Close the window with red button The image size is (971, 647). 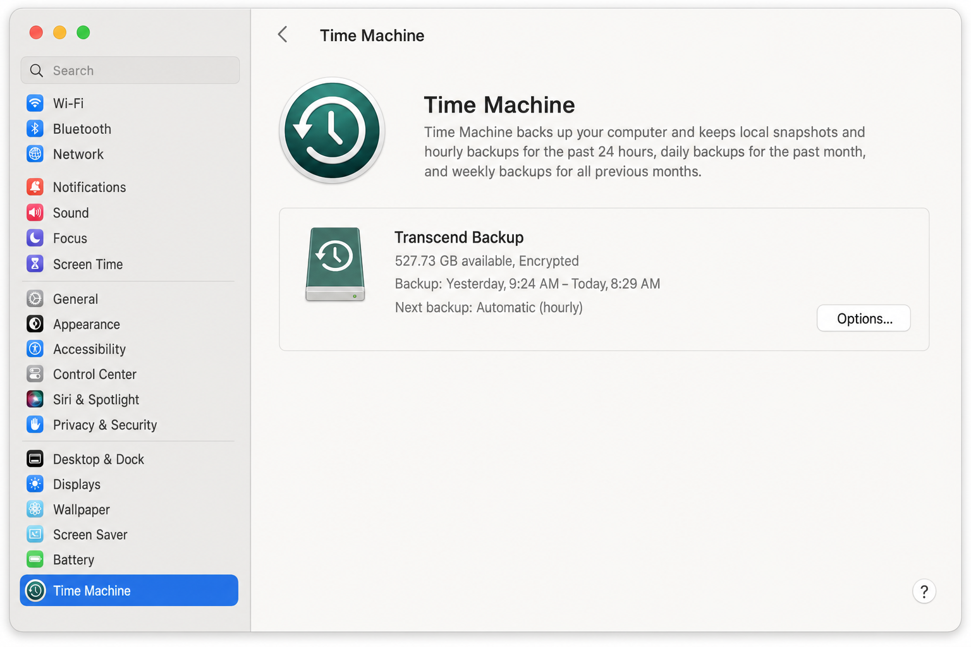point(36,32)
